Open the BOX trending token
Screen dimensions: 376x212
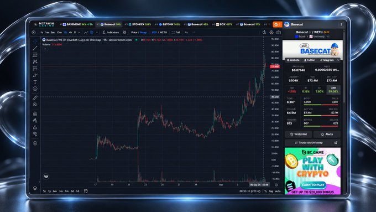tap(222, 24)
